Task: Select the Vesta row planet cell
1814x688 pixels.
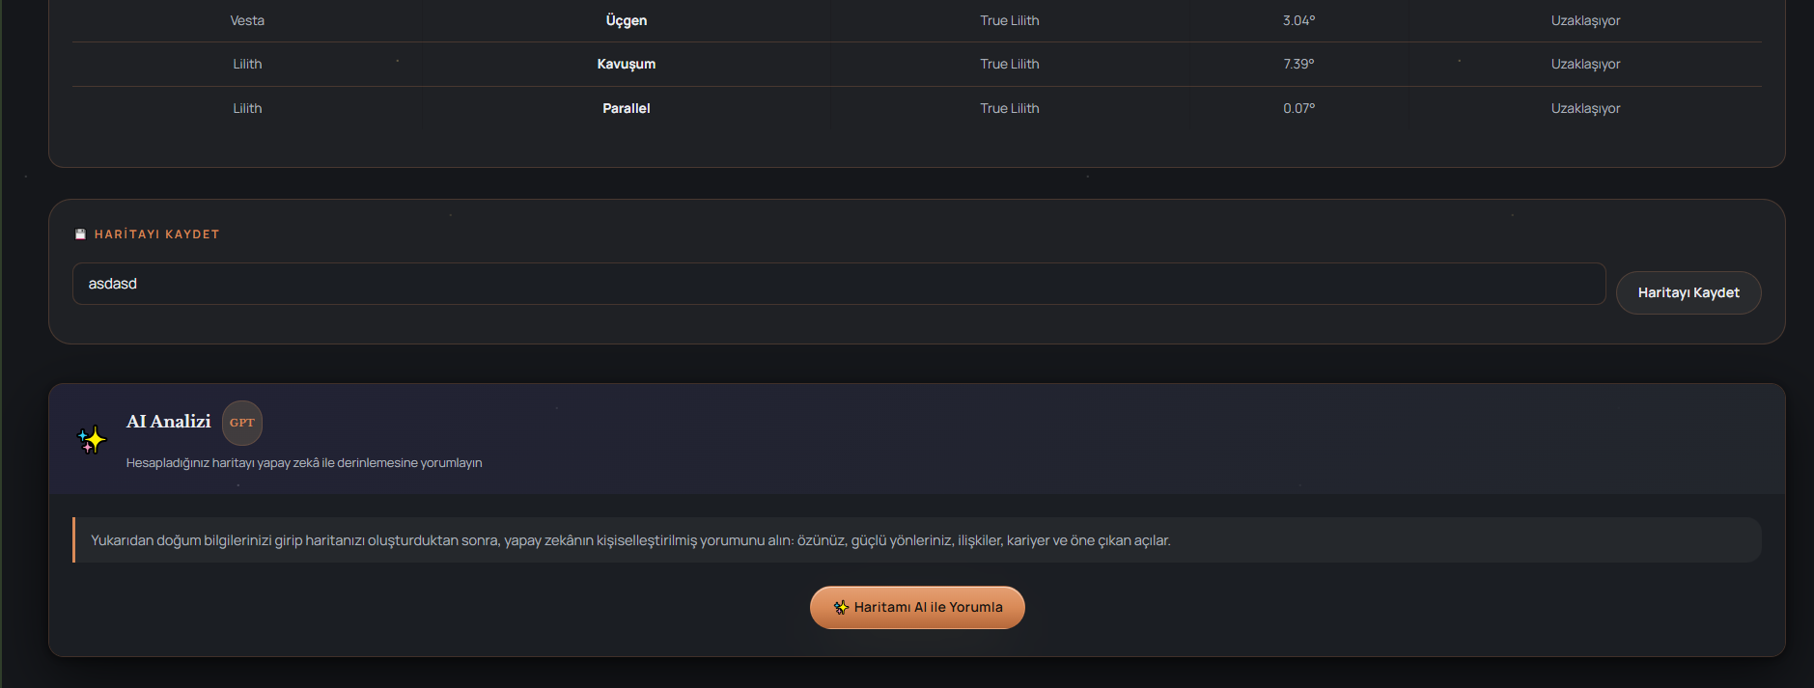Action: pyautogui.click(x=247, y=20)
